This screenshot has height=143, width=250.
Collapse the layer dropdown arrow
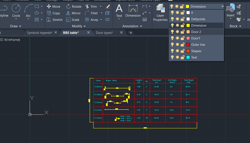pos(222,7)
